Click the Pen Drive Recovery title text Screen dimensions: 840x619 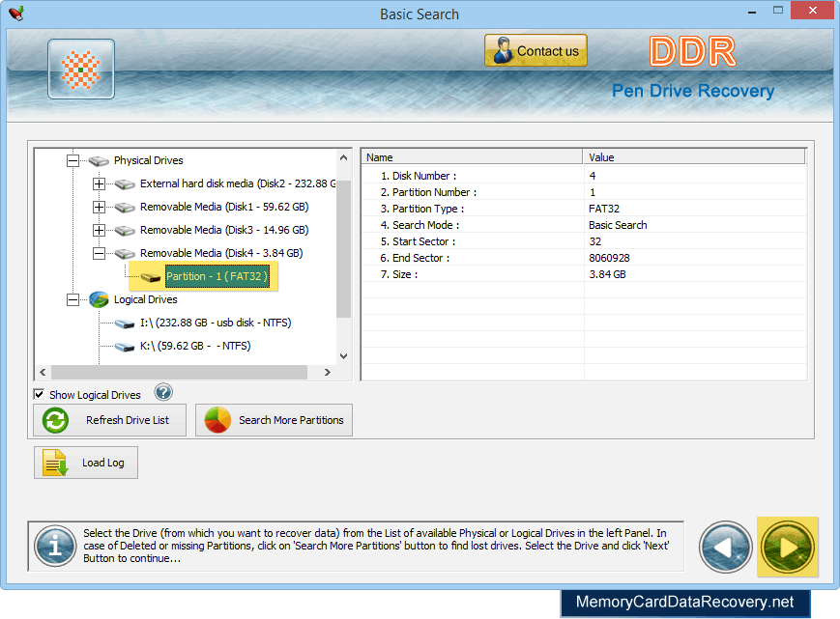point(693,91)
